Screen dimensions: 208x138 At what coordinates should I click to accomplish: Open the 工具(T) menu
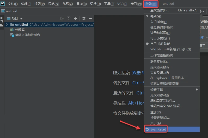(x=109, y=4)
